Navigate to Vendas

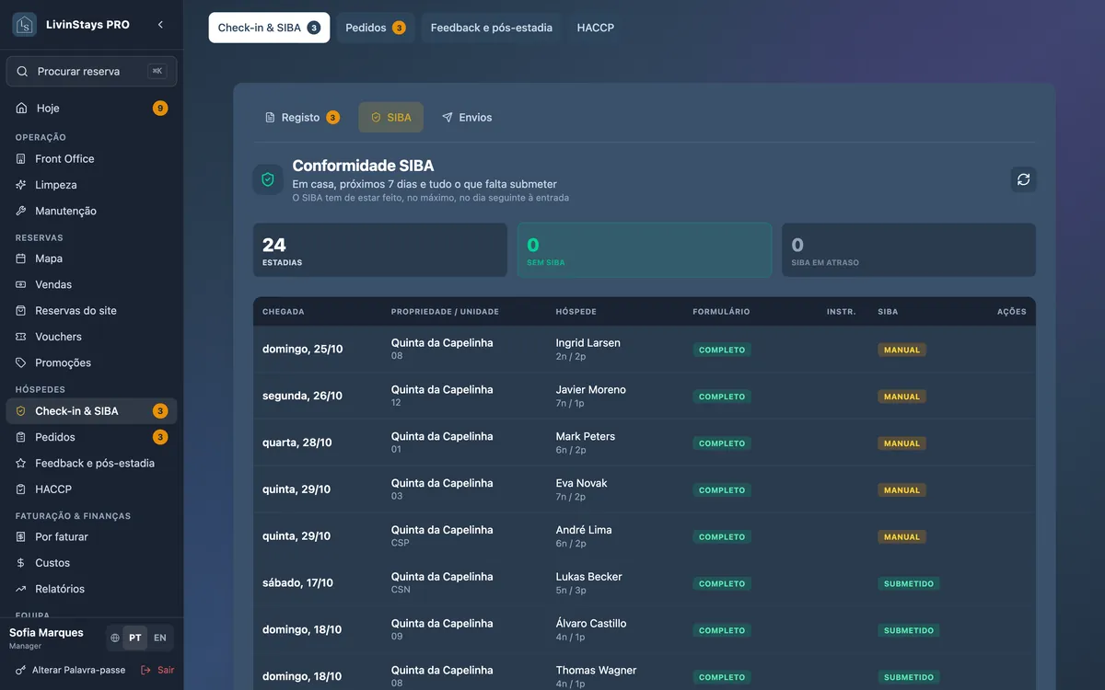tap(91, 285)
